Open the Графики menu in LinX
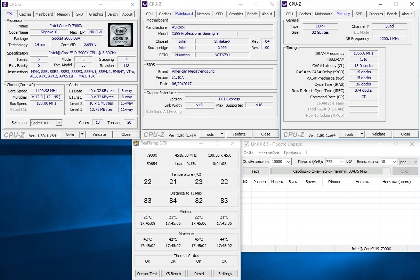The width and height of the screenshot is (420, 280). [292, 153]
